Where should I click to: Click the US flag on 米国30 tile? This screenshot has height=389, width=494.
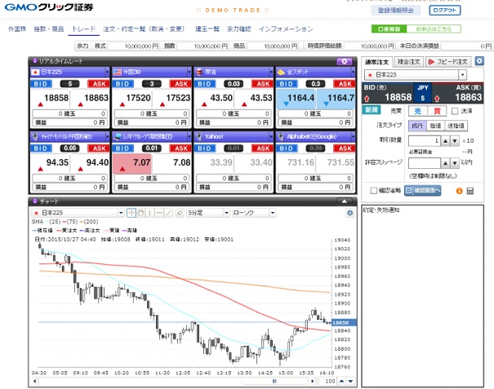pos(118,72)
